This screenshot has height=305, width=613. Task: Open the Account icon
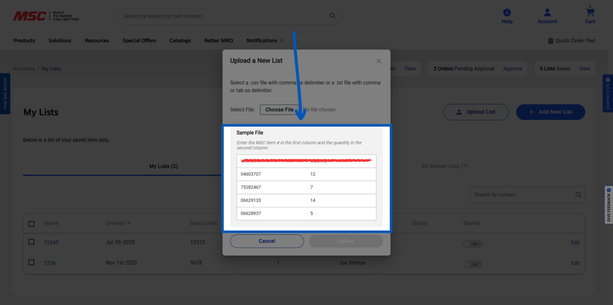[547, 13]
